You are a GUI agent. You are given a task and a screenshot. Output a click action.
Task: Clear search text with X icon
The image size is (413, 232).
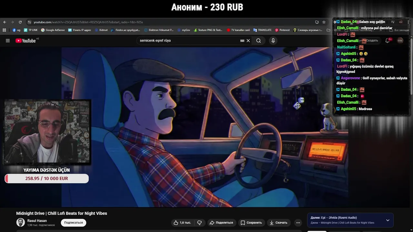[248, 41]
